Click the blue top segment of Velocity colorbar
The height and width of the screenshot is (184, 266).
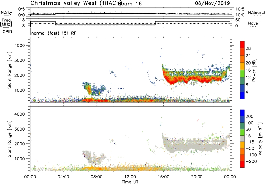pos(242,113)
